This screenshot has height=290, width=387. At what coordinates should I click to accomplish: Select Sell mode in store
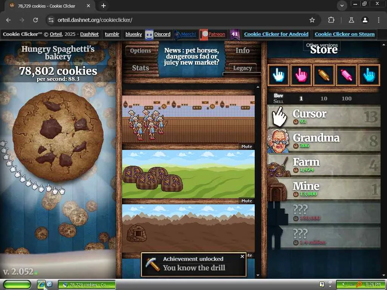[x=279, y=101]
